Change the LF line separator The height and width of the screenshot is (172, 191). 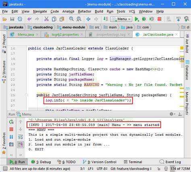click(91, 169)
